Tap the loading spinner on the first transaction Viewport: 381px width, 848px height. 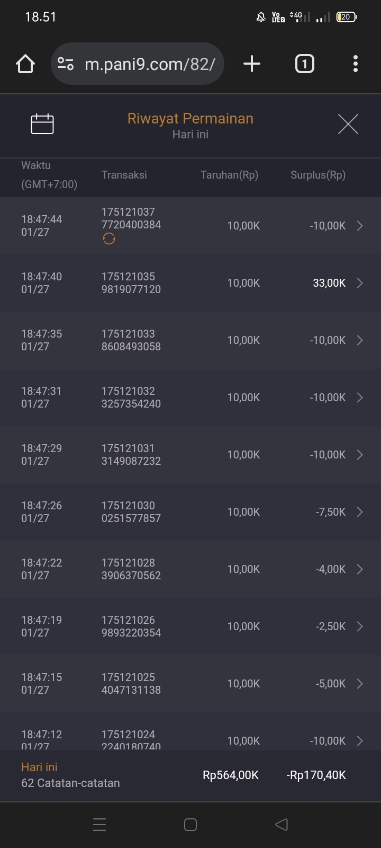109,239
